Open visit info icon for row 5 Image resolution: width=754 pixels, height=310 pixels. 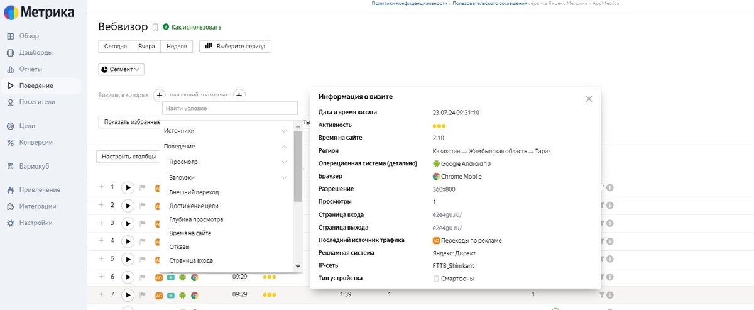(x=610, y=259)
